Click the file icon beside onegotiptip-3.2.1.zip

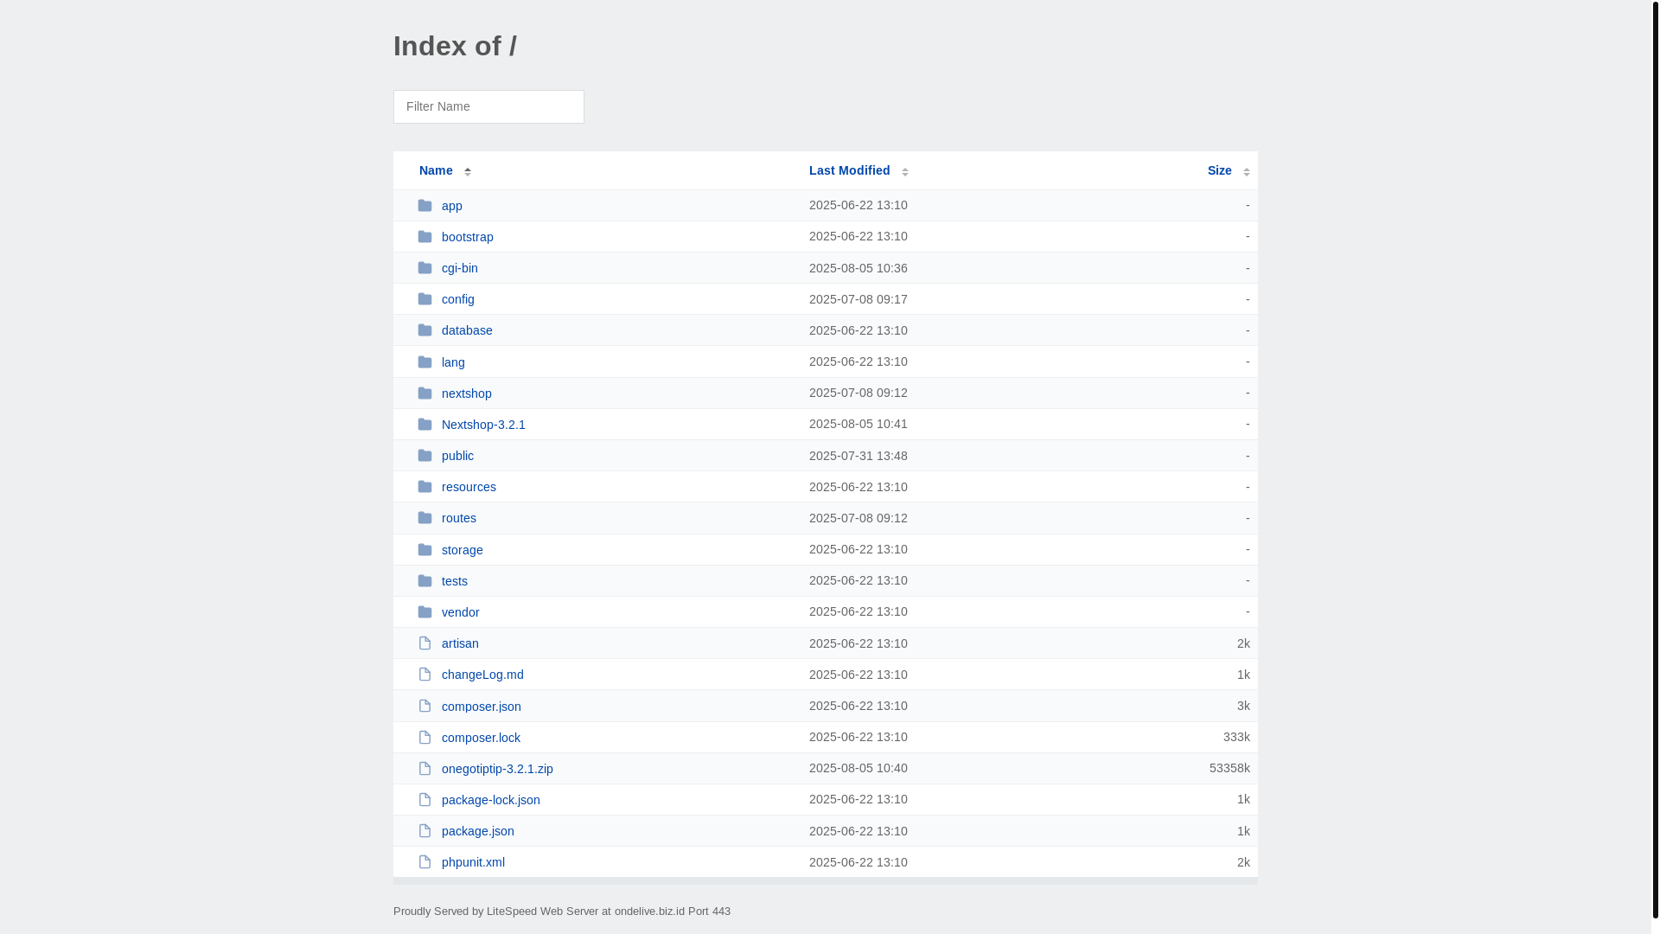point(425,769)
